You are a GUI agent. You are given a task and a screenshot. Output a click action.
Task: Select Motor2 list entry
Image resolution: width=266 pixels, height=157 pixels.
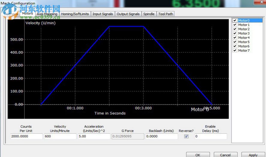pos(244,29)
